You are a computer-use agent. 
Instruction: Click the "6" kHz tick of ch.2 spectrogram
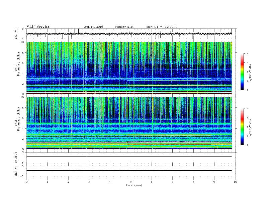23,118
